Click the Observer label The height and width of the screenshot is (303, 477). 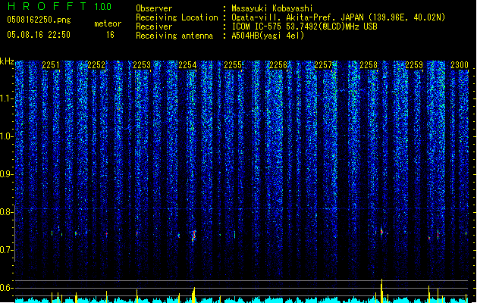tap(154, 8)
